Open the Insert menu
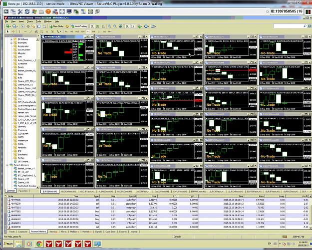Screen dimensions: 312x250 pos(21,21)
